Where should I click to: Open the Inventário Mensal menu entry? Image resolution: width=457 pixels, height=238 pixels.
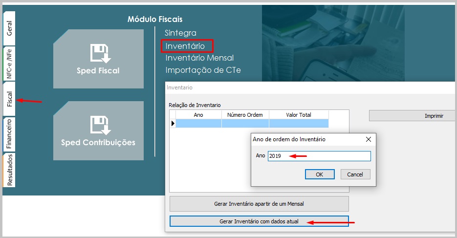199,58
